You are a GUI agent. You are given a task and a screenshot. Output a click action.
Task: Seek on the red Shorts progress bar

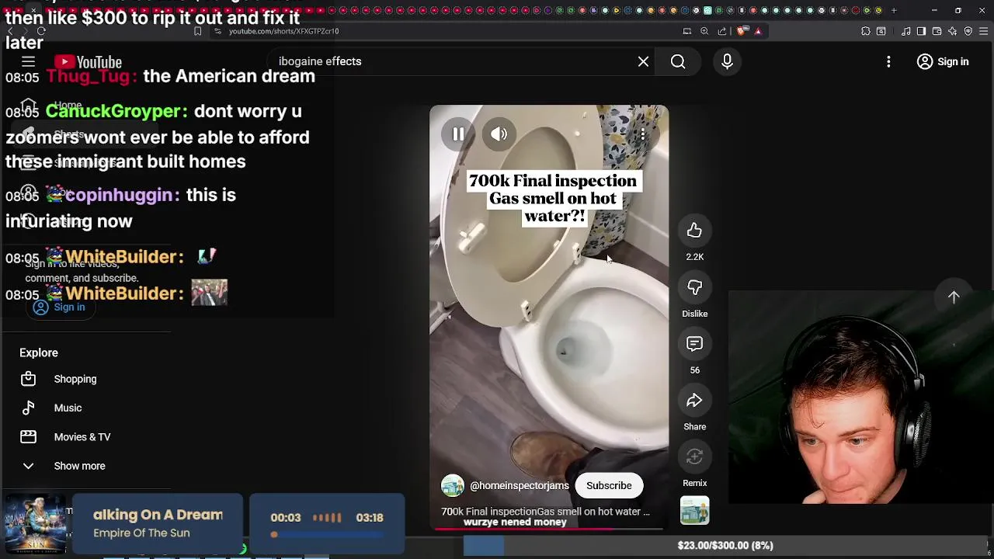[549, 529]
